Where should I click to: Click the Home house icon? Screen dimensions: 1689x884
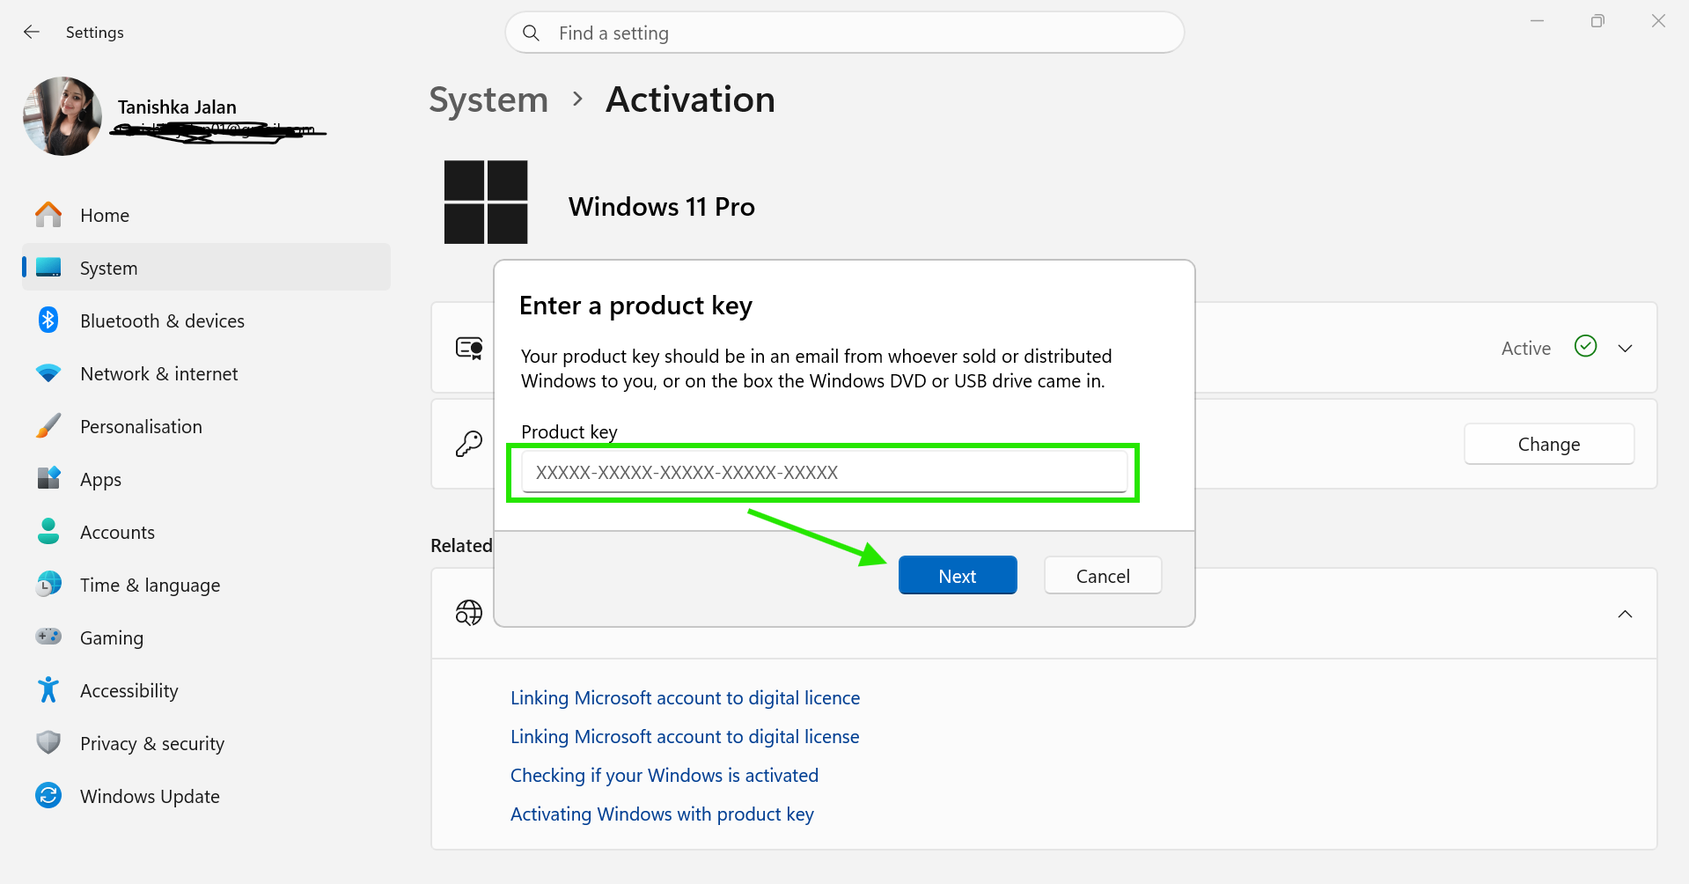(x=48, y=215)
